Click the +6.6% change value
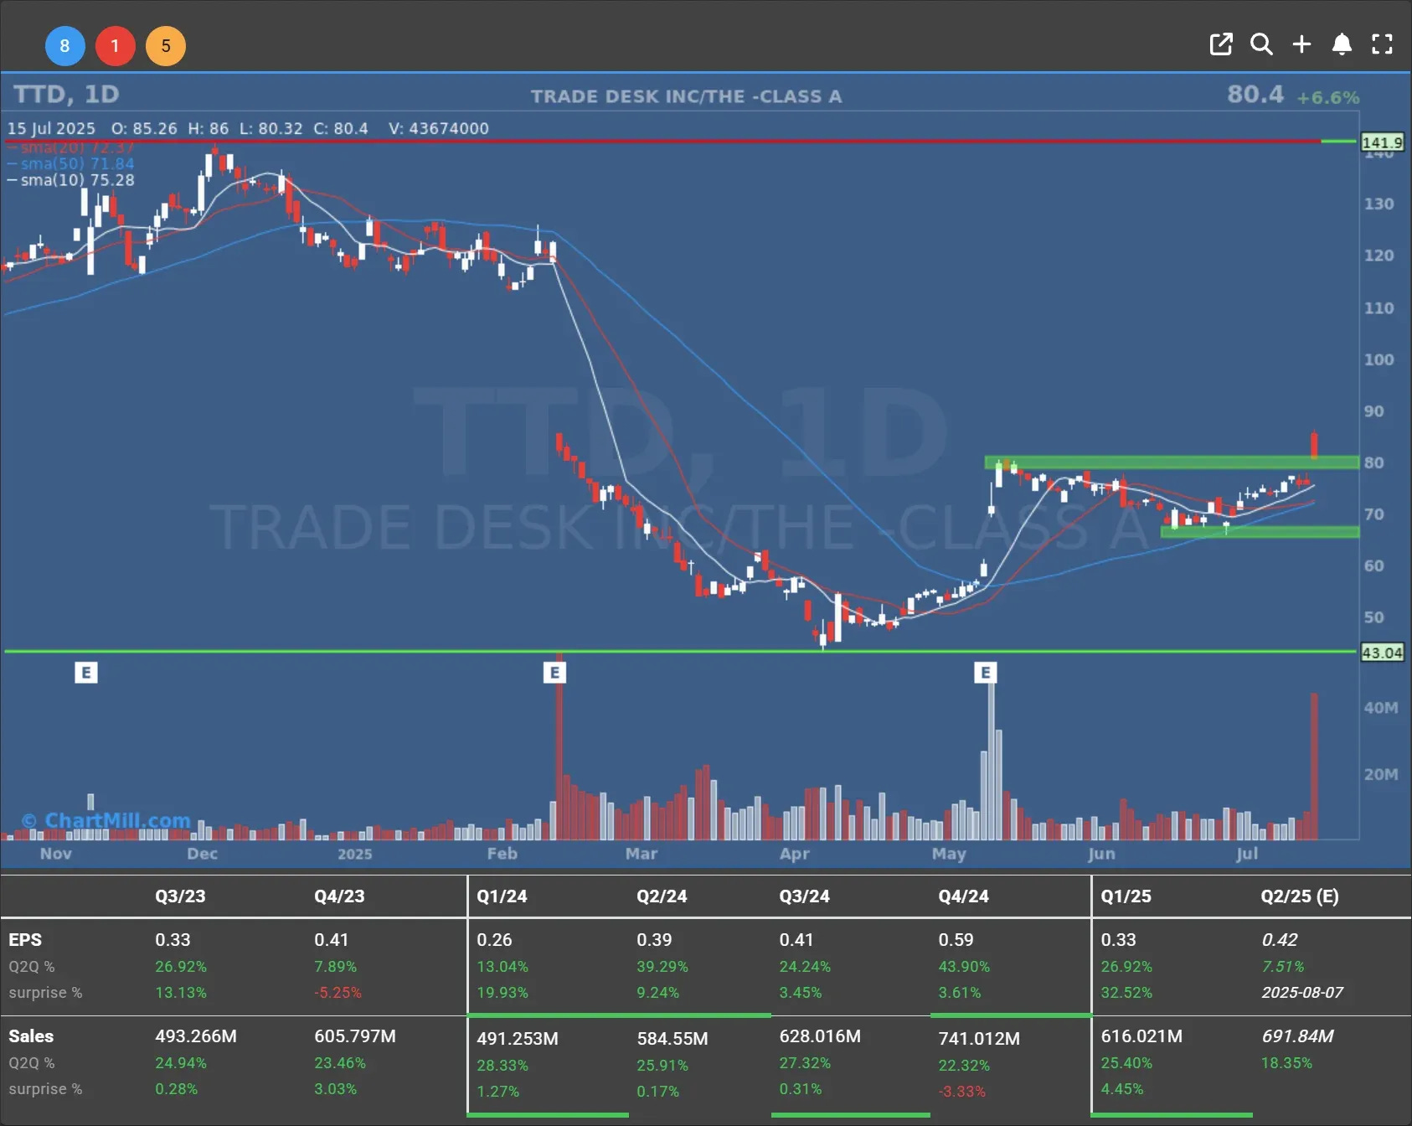The width and height of the screenshot is (1412, 1126). click(x=1327, y=97)
